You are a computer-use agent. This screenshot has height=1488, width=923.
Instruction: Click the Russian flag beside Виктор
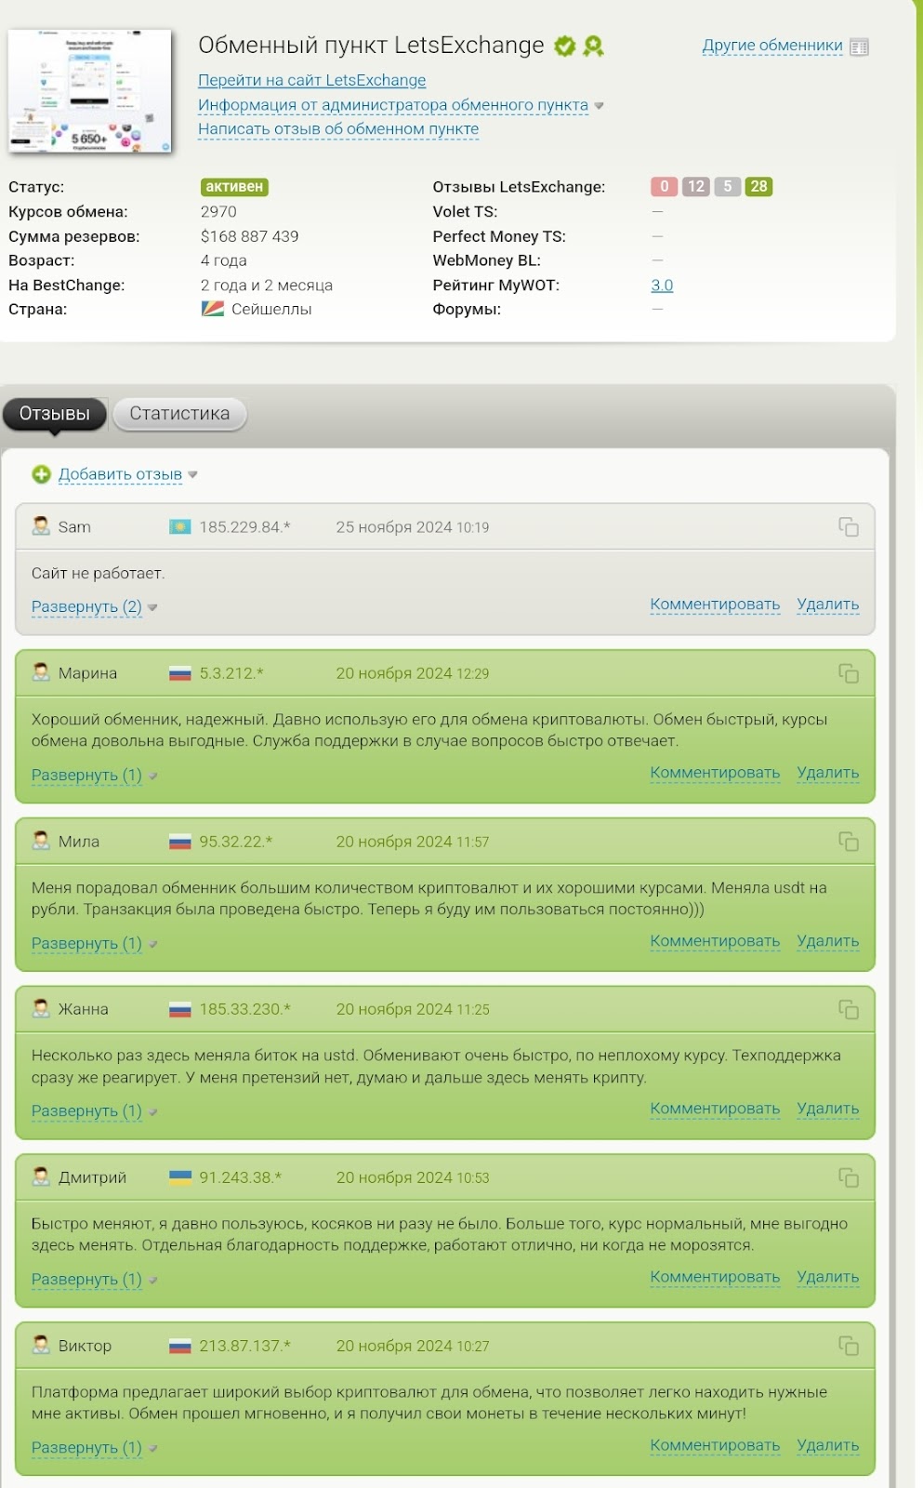(179, 1346)
